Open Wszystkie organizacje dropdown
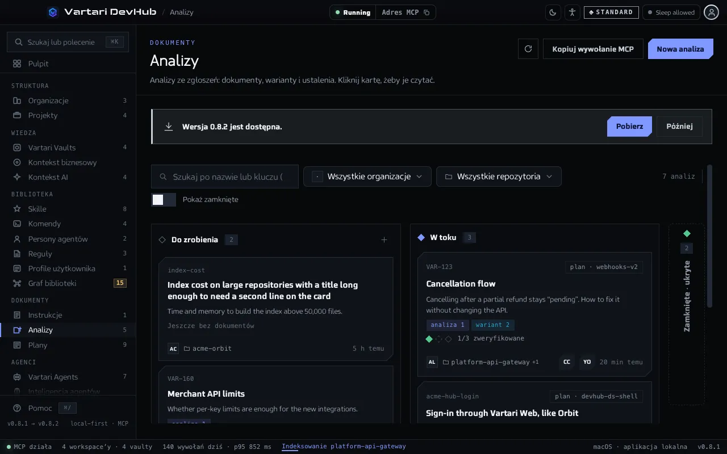The image size is (727, 454). pyautogui.click(x=367, y=176)
